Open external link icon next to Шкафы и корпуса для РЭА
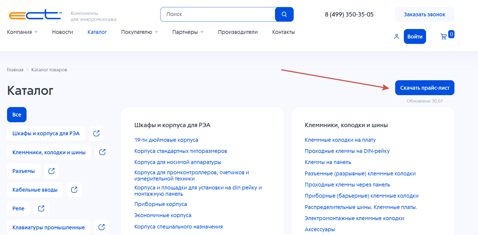The height and width of the screenshot is (235, 478). click(x=96, y=133)
